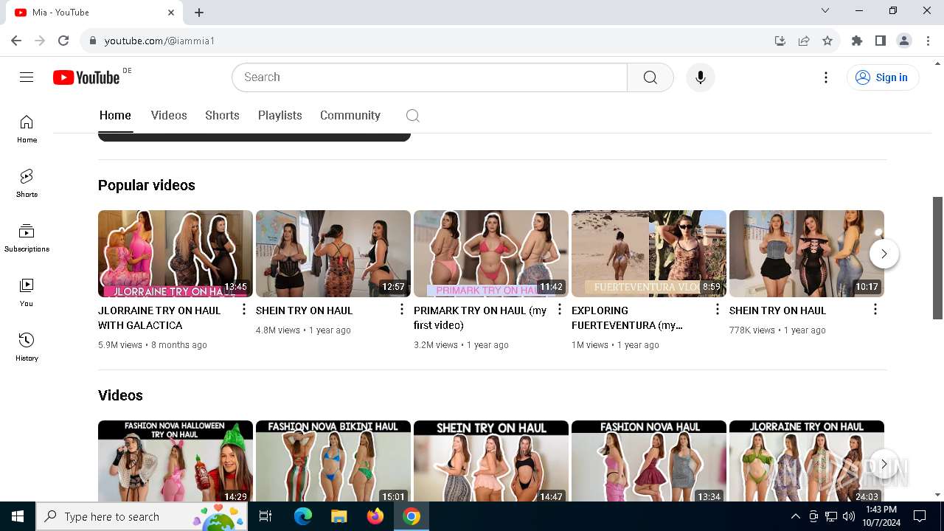944x531 pixels.
Task: Open the volume control in tray
Action: click(x=849, y=516)
